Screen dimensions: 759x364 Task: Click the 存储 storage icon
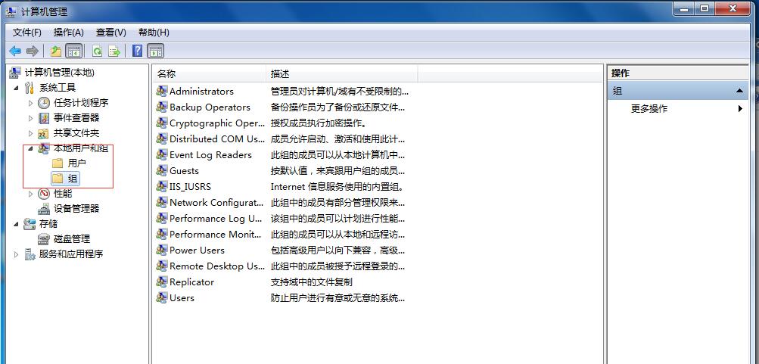pyautogui.click(x=30, y=224)
